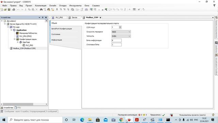The image size is (218, 123).
Task: Click the Toggle Bookmark toolbar icon
Action: click(57, 10)
